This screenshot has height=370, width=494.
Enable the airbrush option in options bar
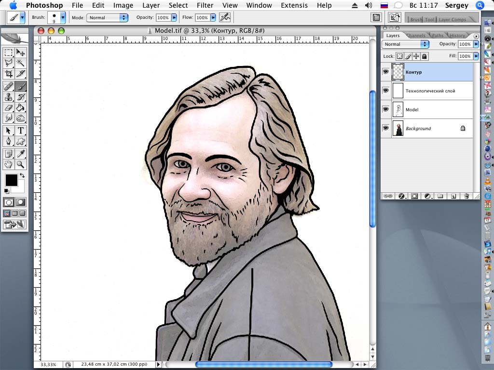[224, 17]
